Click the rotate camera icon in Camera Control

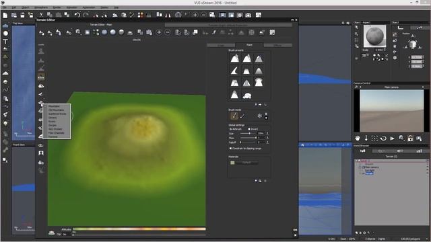383,138
